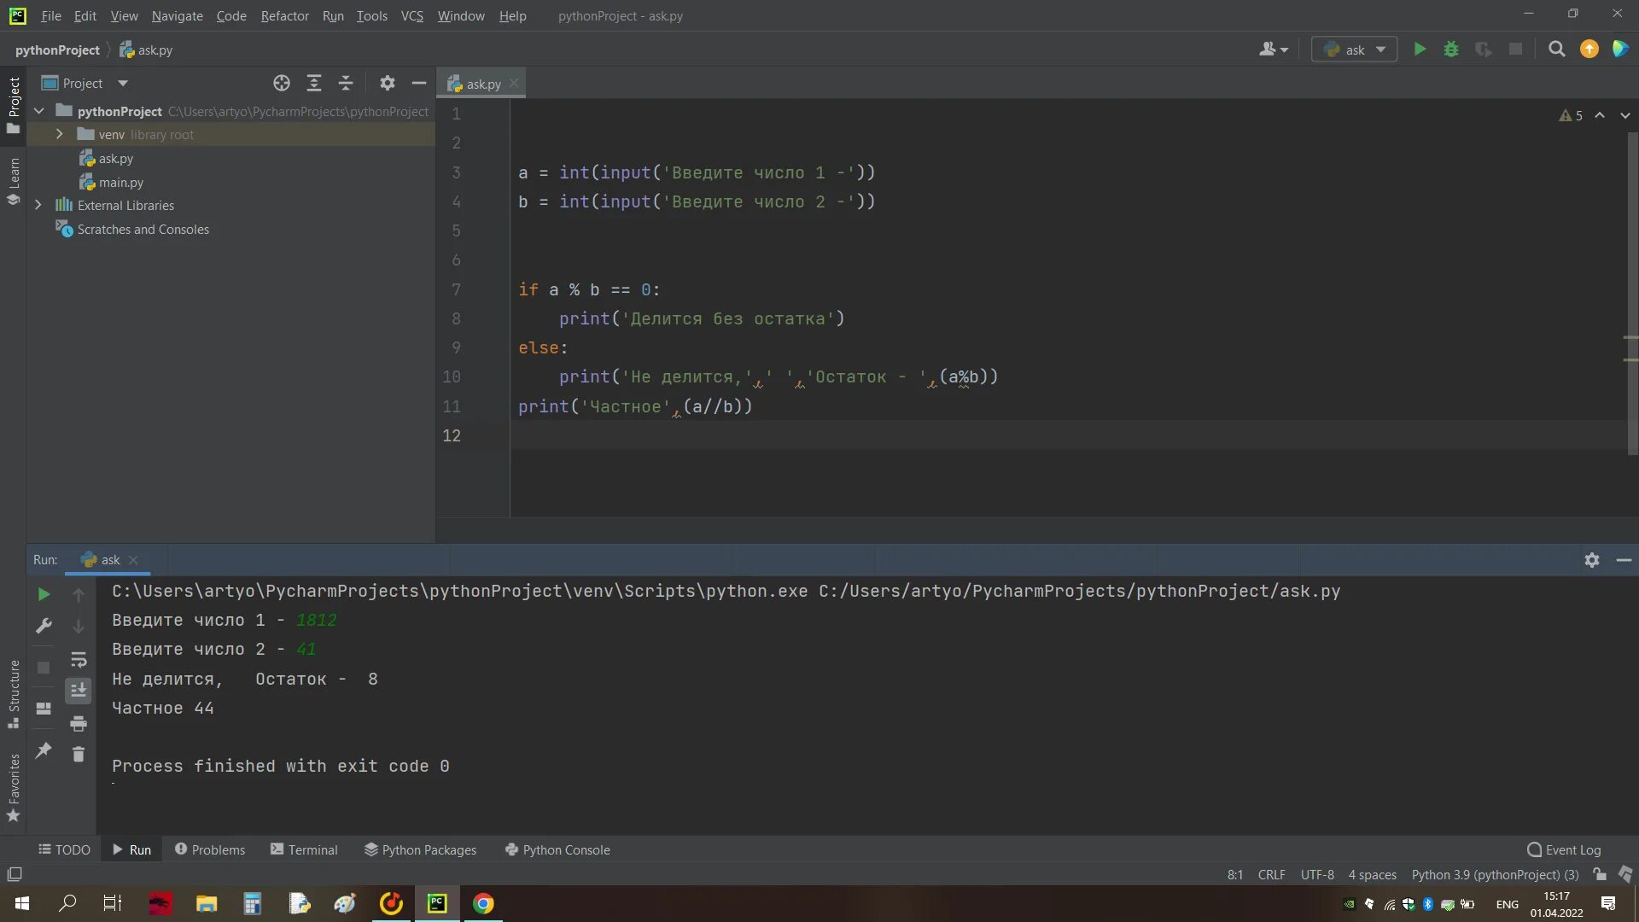Open the Tools menu
The width and height of the screenshot is (1639, 922).
371,15
